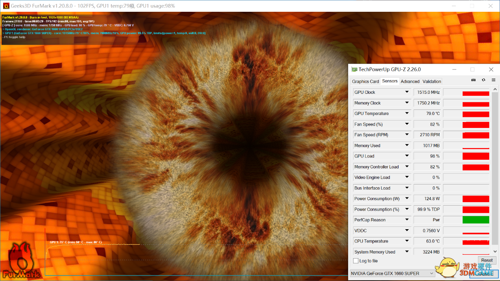Go to the Validation tab
Screen dimensions: 500x281
click(x=432, y=81)
